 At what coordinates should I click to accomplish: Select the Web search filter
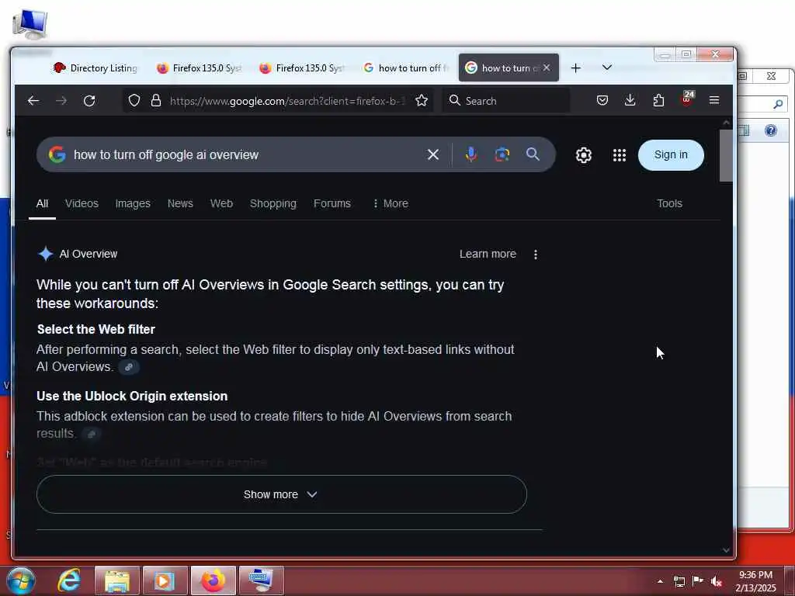221,204
